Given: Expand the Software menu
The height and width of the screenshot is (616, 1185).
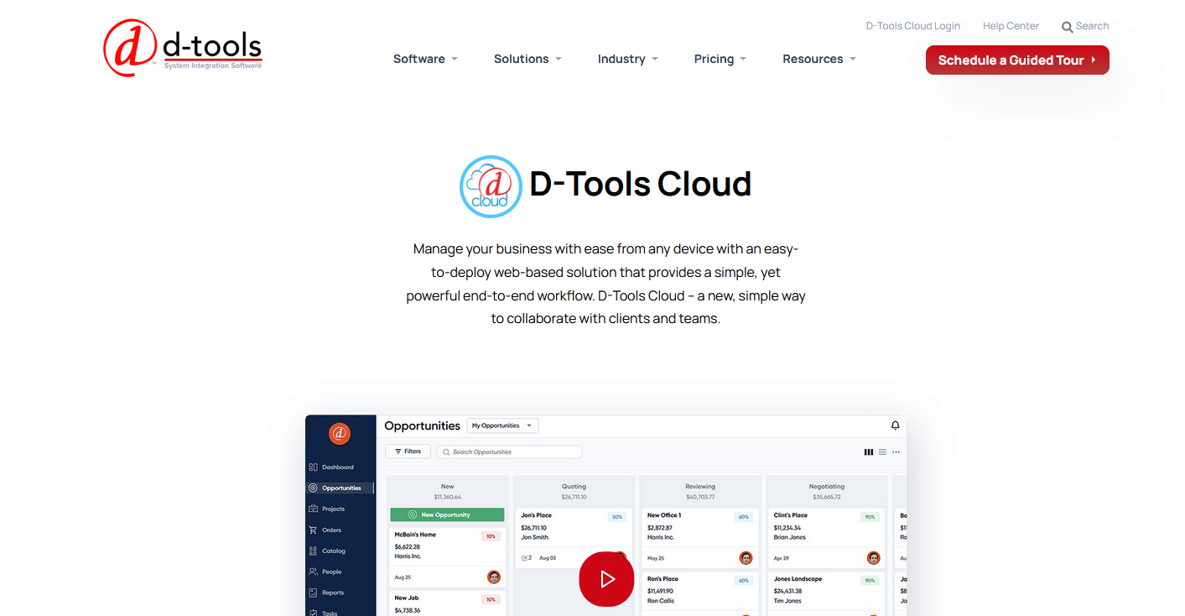Looking at the screenshot, I should [425, 59].
